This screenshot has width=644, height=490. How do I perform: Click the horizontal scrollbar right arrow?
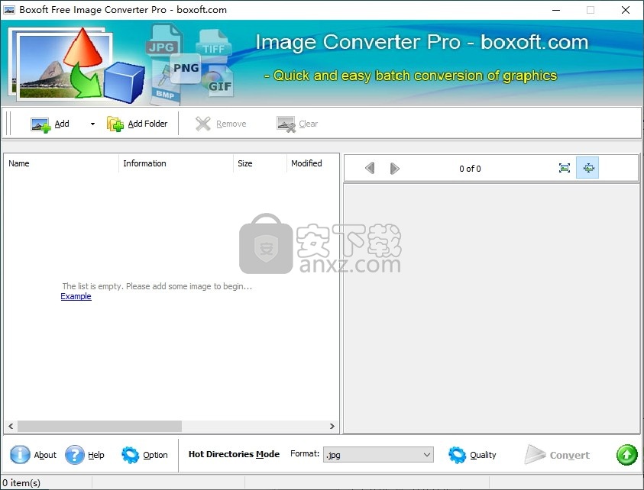(332, 427)
